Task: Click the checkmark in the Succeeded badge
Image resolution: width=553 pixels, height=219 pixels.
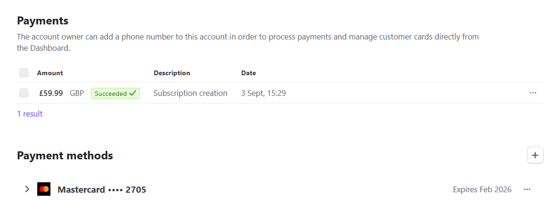Action: click(132, 94)
